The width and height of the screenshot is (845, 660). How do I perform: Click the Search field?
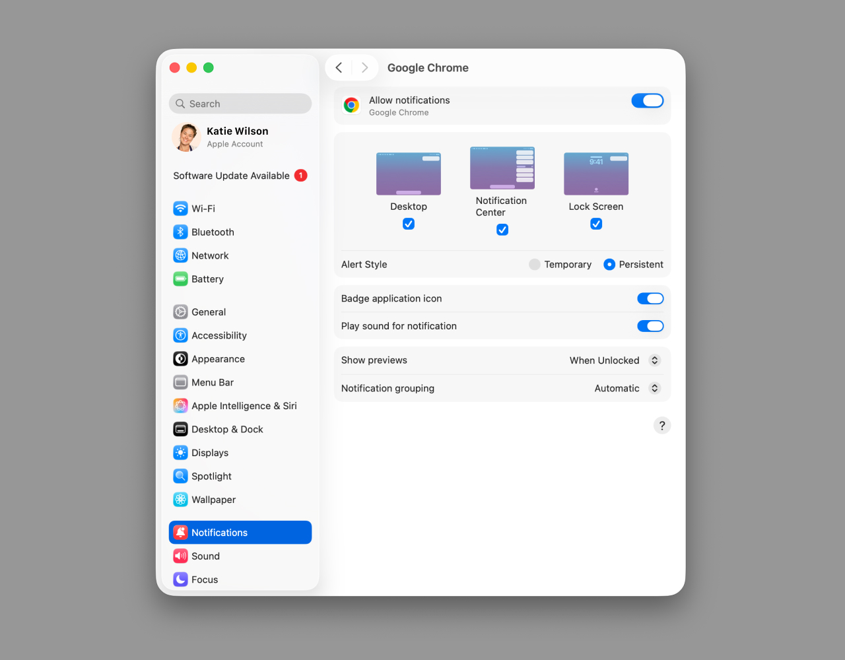[240, 104]
